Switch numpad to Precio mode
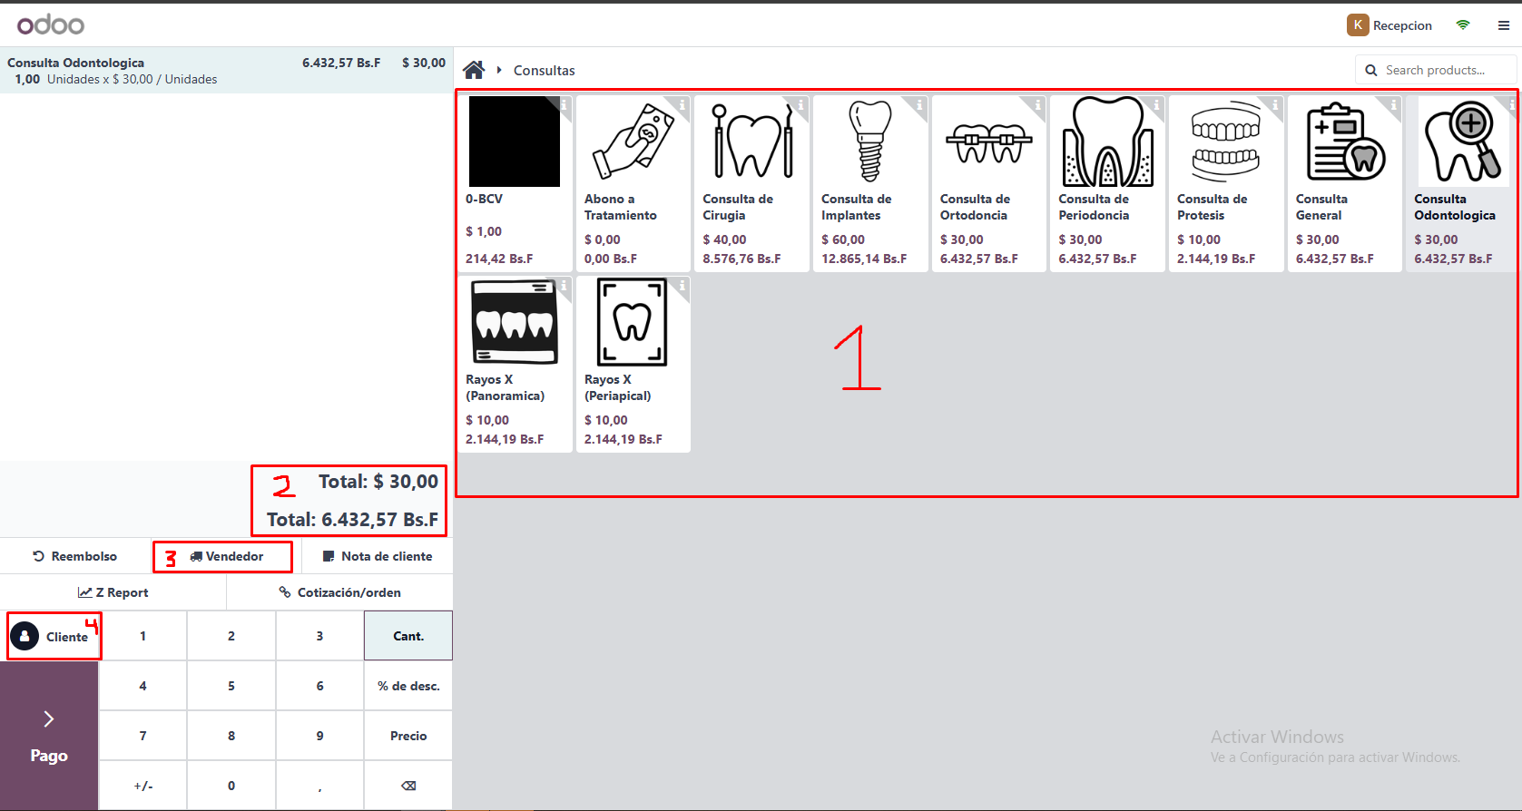1522x811 pixels. [x=408, y=736]
